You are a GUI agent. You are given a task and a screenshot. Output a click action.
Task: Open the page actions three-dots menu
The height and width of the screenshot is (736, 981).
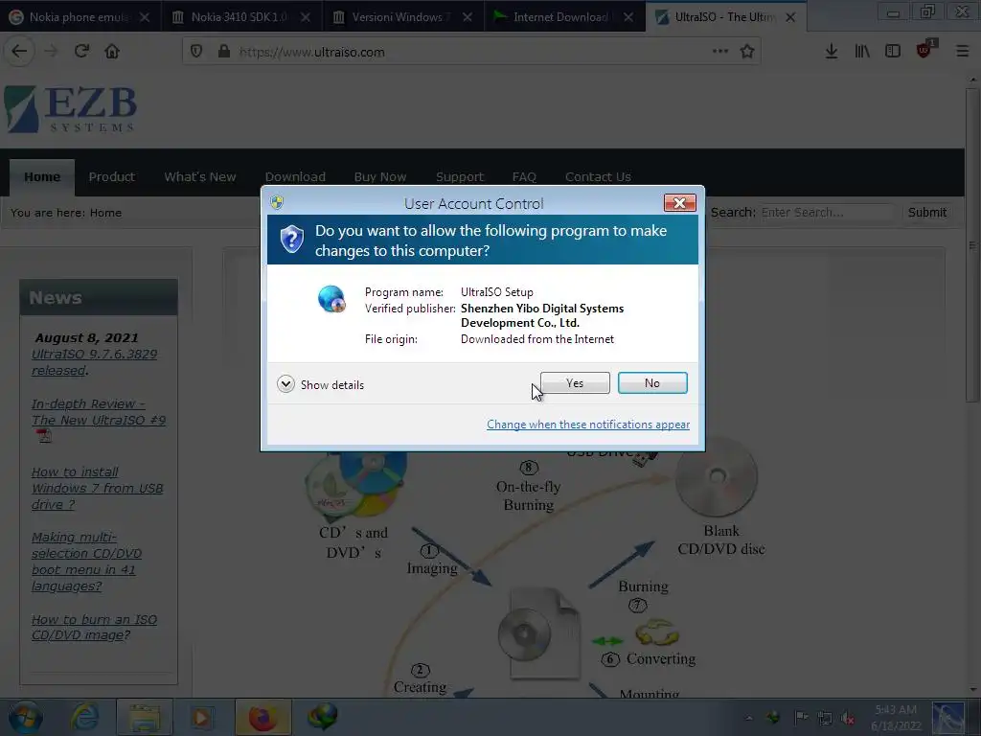coord(720,52)
